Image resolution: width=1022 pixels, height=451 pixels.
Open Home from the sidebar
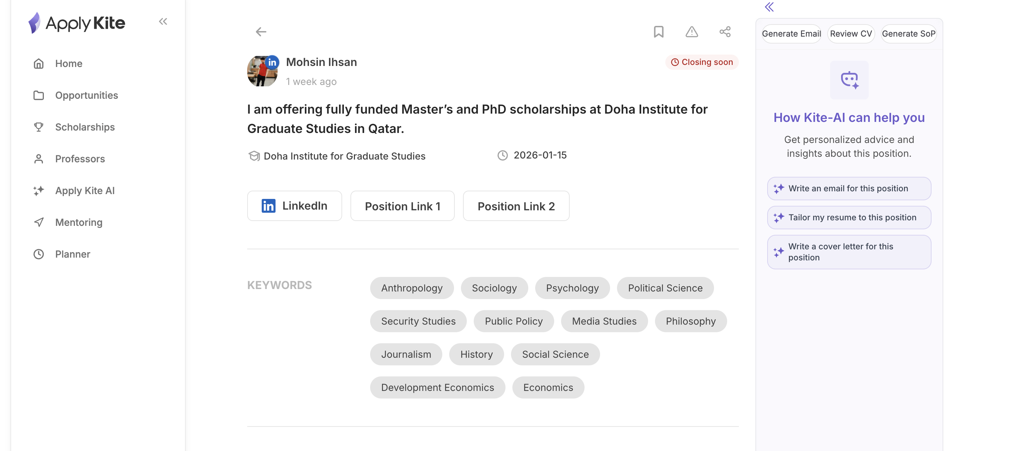pyautogui.click(x=69, y=64)
